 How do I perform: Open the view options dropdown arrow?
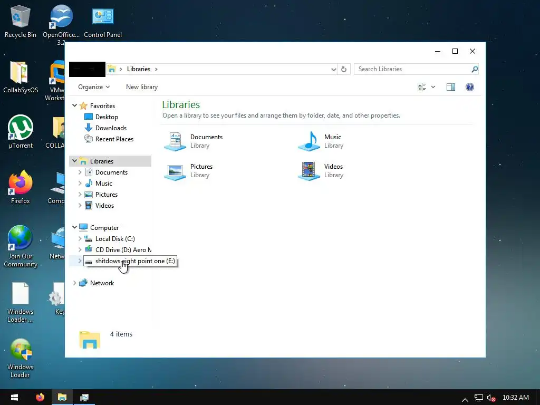[433, 87]
